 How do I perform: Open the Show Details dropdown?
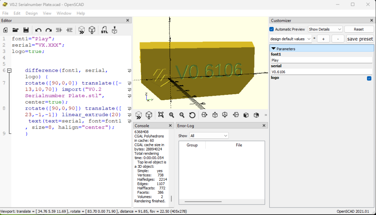325,29
